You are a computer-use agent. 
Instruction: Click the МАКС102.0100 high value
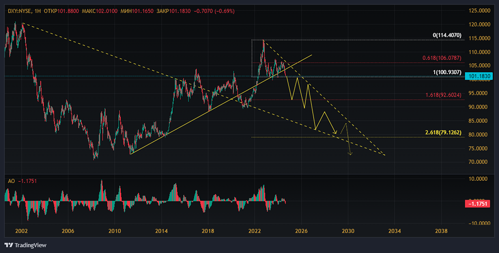coord(100,11)
